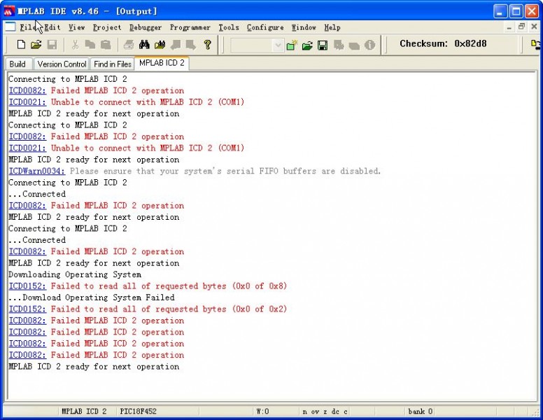The width and height of the screenshot is (543, 420).
Task: Open the Debugger menu
Action: point(146,27)
